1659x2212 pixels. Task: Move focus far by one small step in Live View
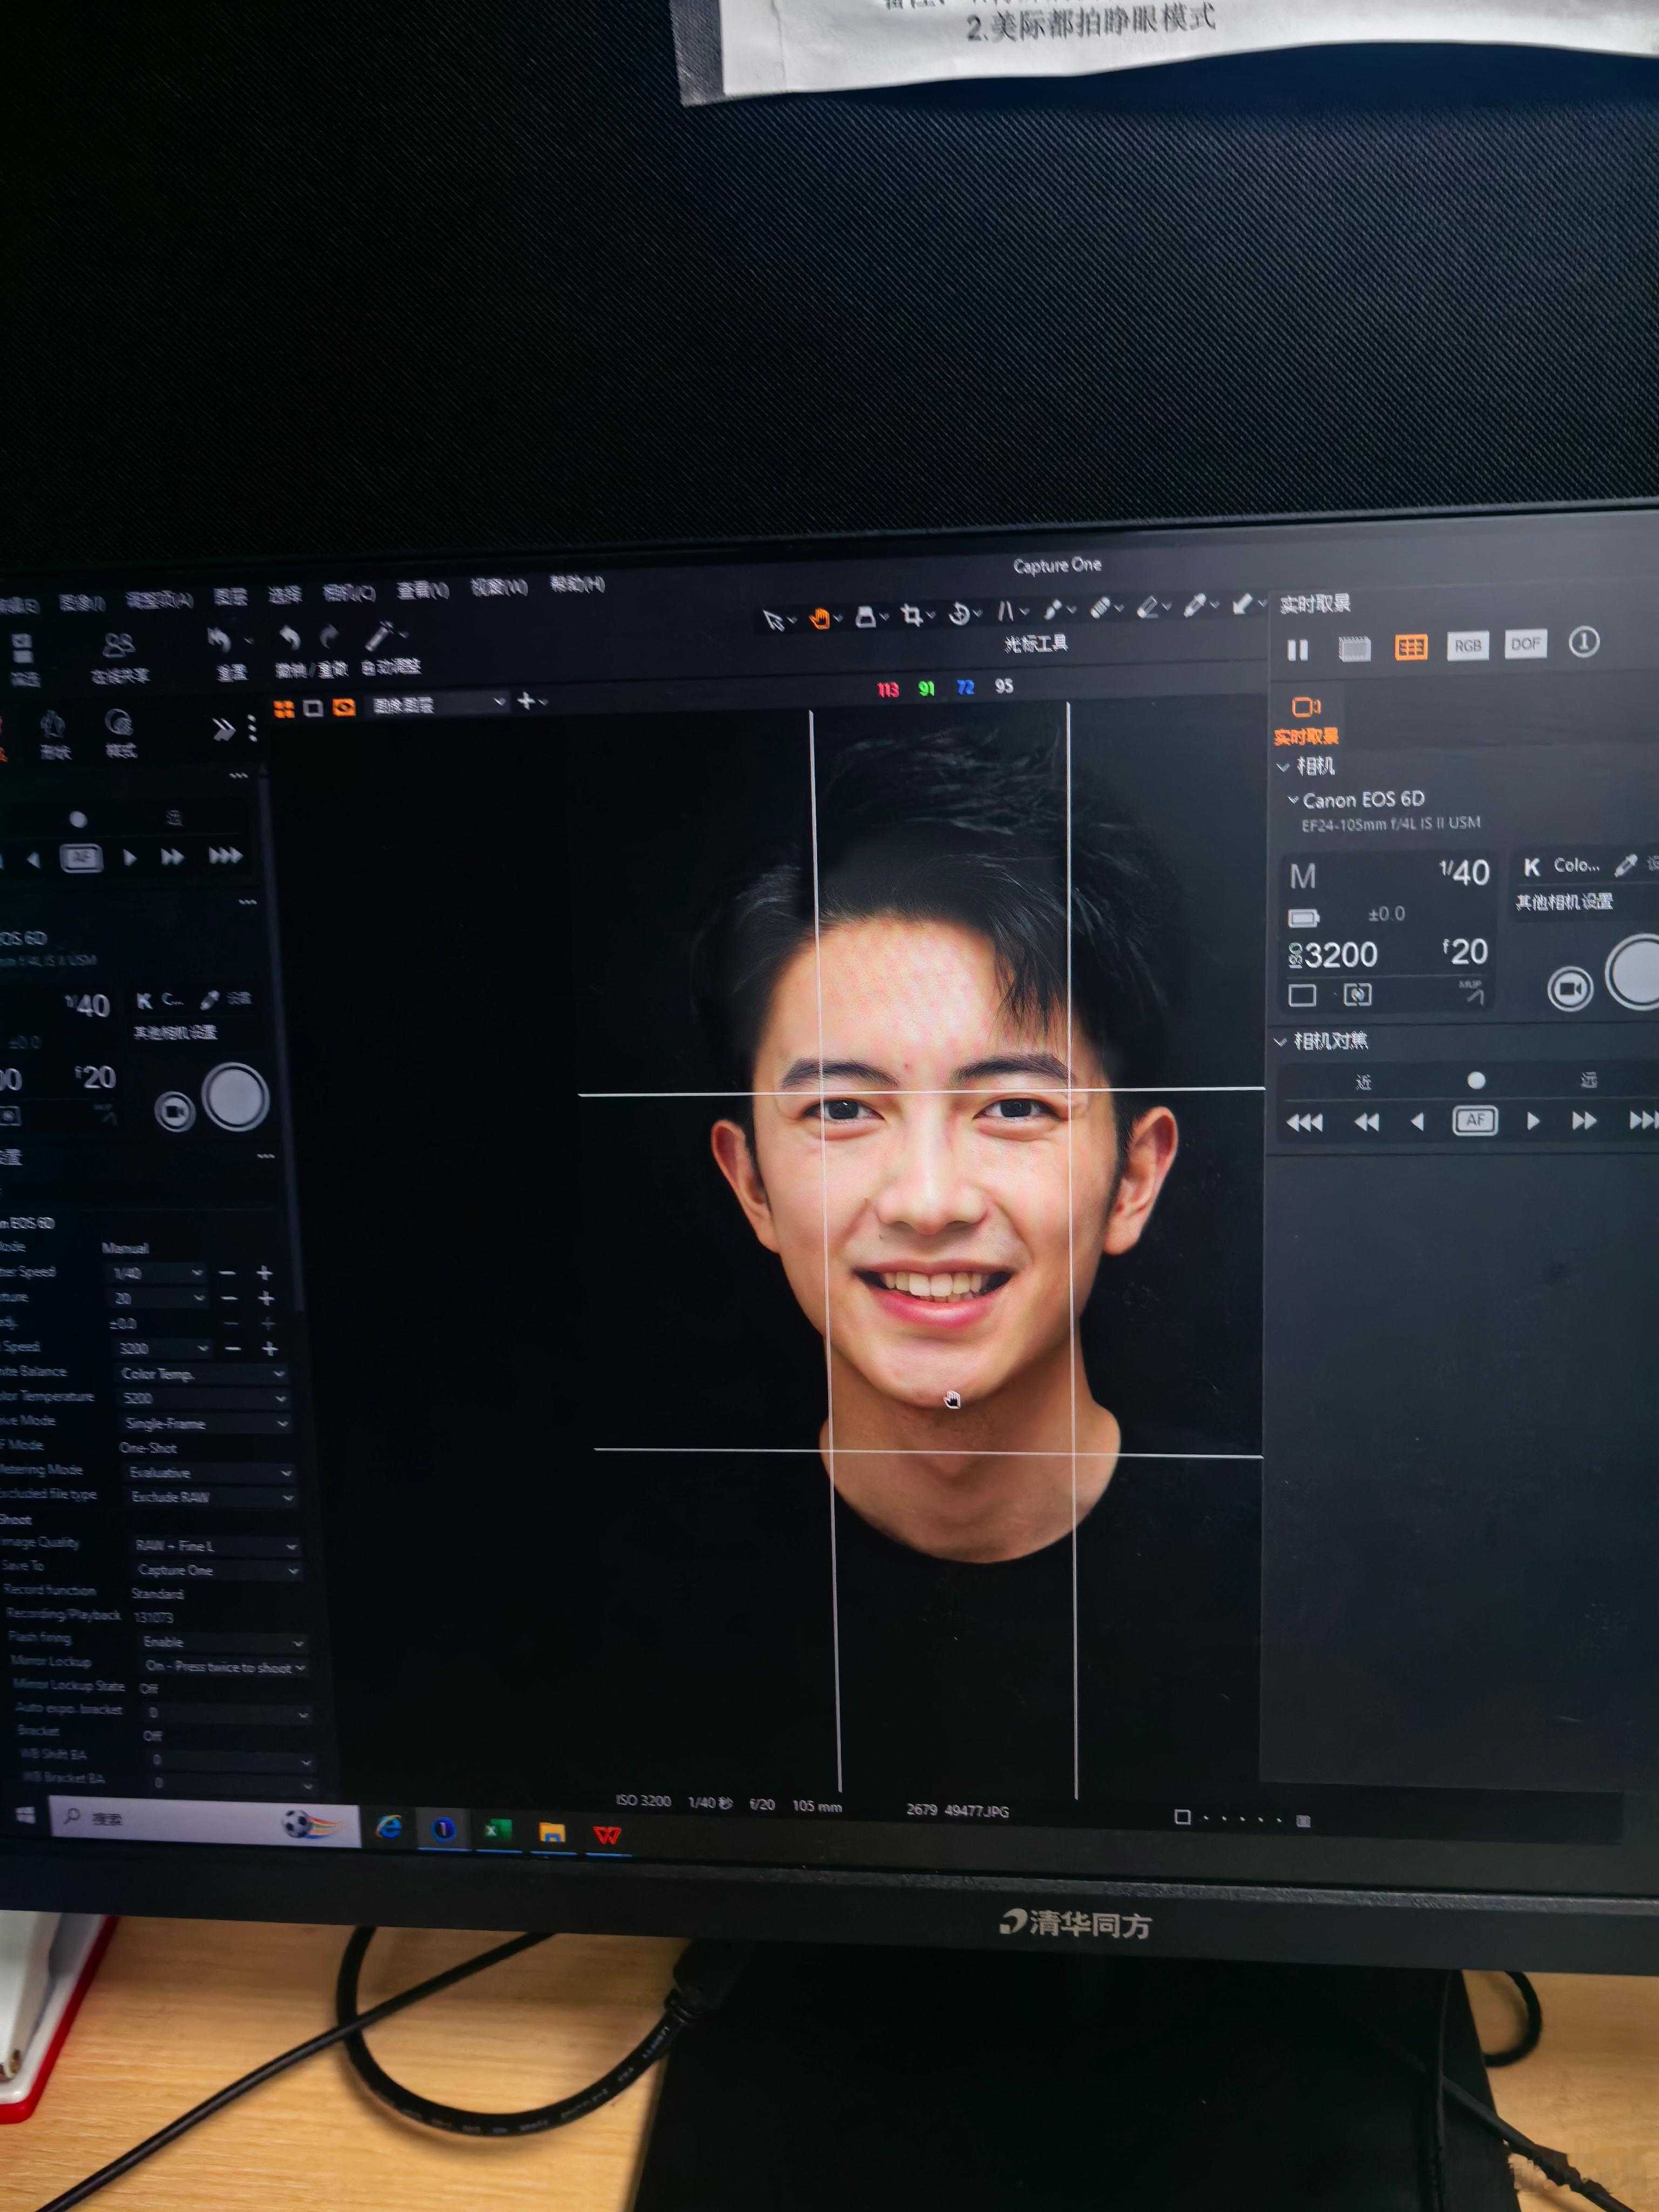pyautogui.click(x=1533, y=1121)
